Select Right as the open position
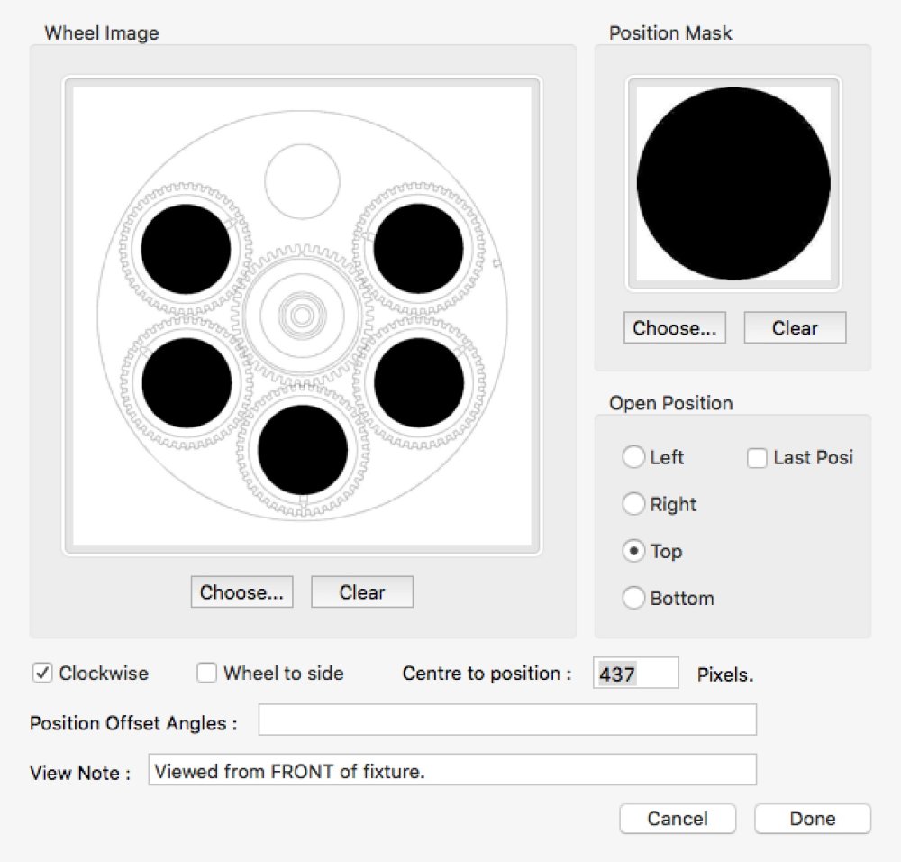Image resolution: width=901 pixels, height=862 pixels. pyautogui.click(x=634, y=504)
